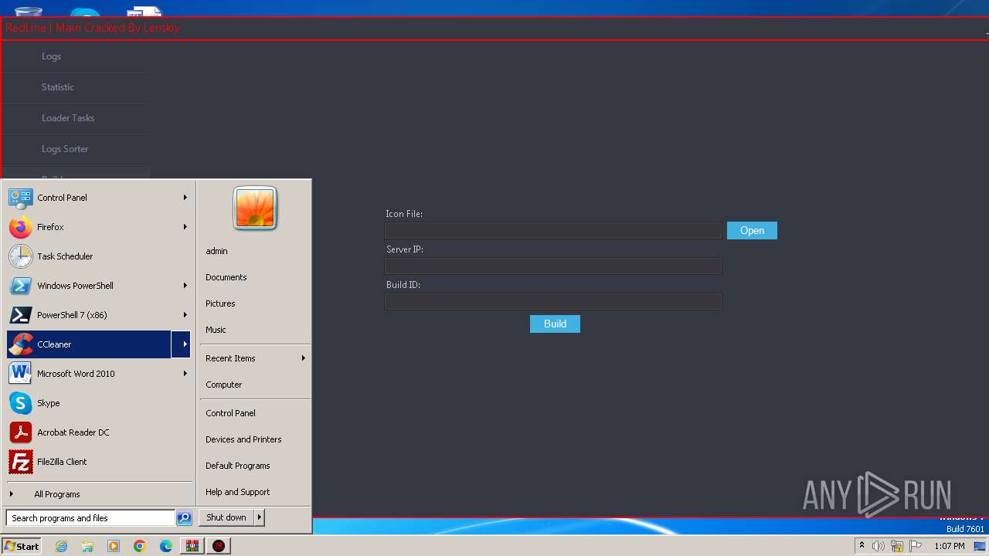Open shut down options arrow
Viewport: 989px width, 556px height.
(260, 517)
